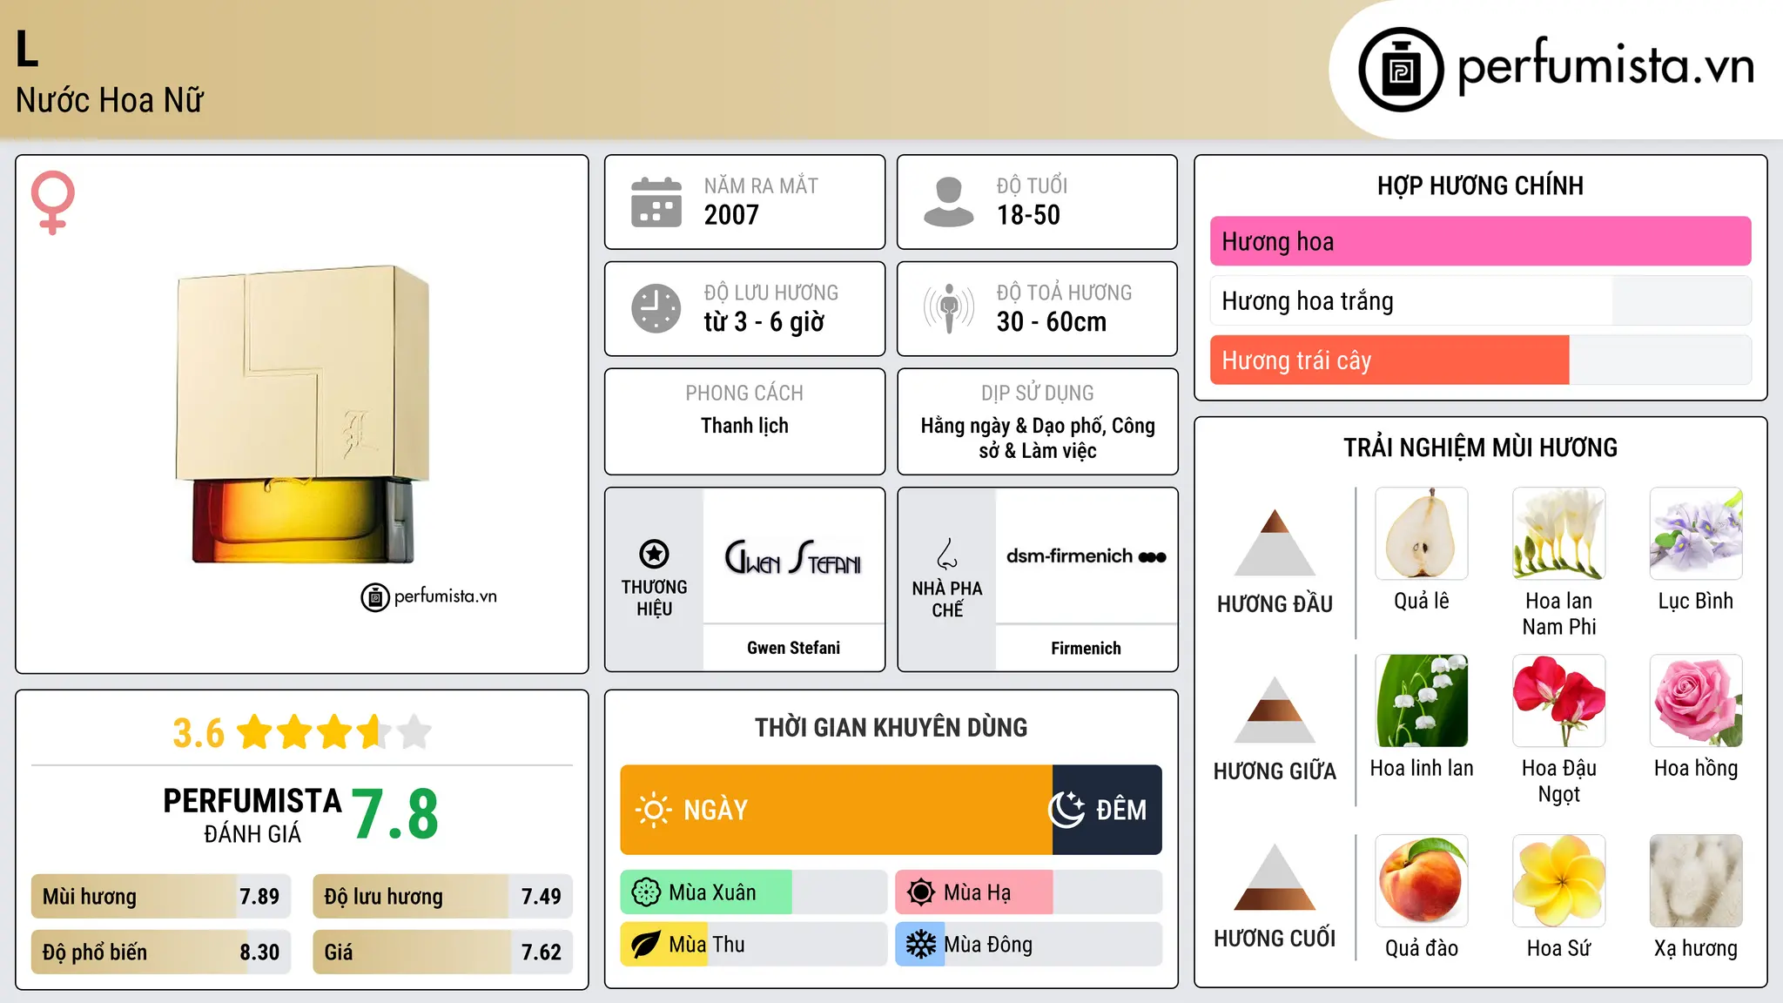Click the projection value 30 - 60cm
Viewport: 1783px width, 1003px height.
[1051, 322]
